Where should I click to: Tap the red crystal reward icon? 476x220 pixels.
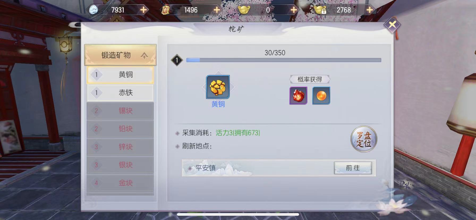point(298,95)
